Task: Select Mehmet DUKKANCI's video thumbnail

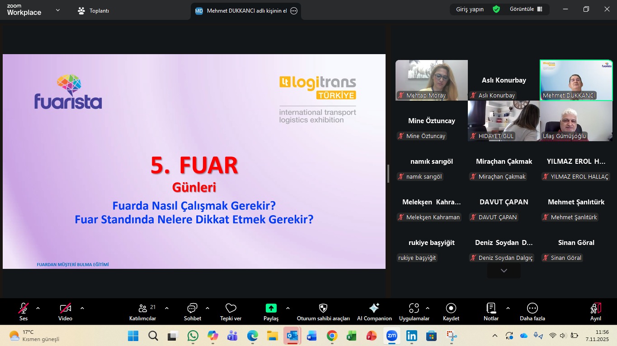Action: click(576, 80)
